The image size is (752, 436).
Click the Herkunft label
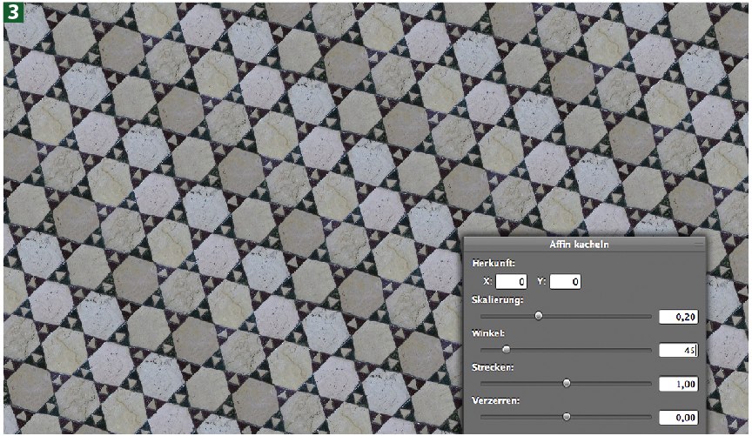[x=493, y=263]
